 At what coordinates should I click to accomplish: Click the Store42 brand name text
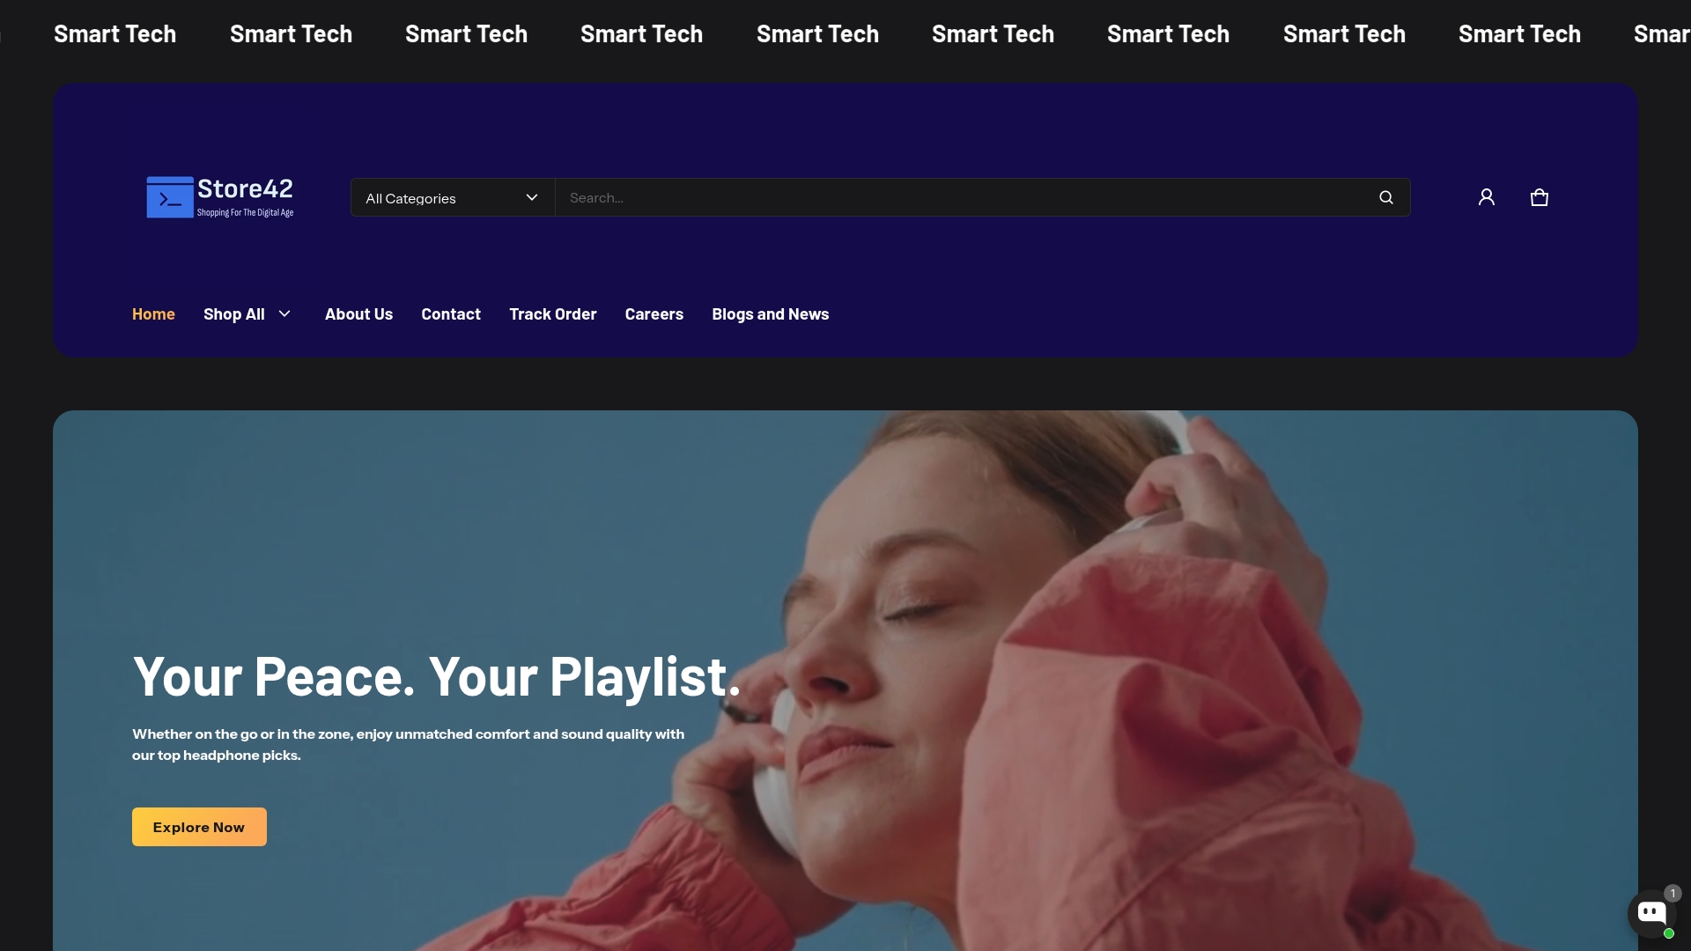(x=245, y=189)
